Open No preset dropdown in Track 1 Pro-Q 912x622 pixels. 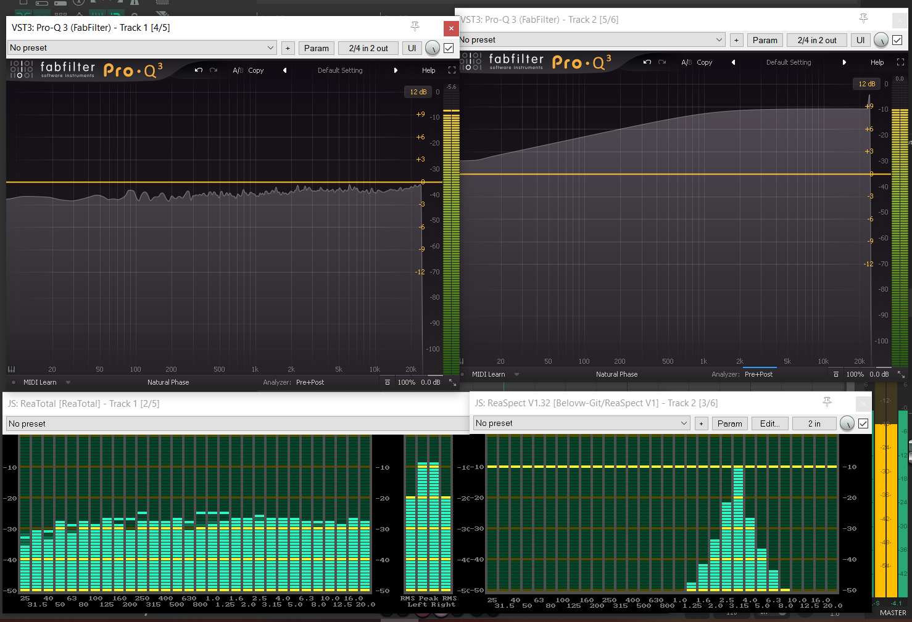142,48
